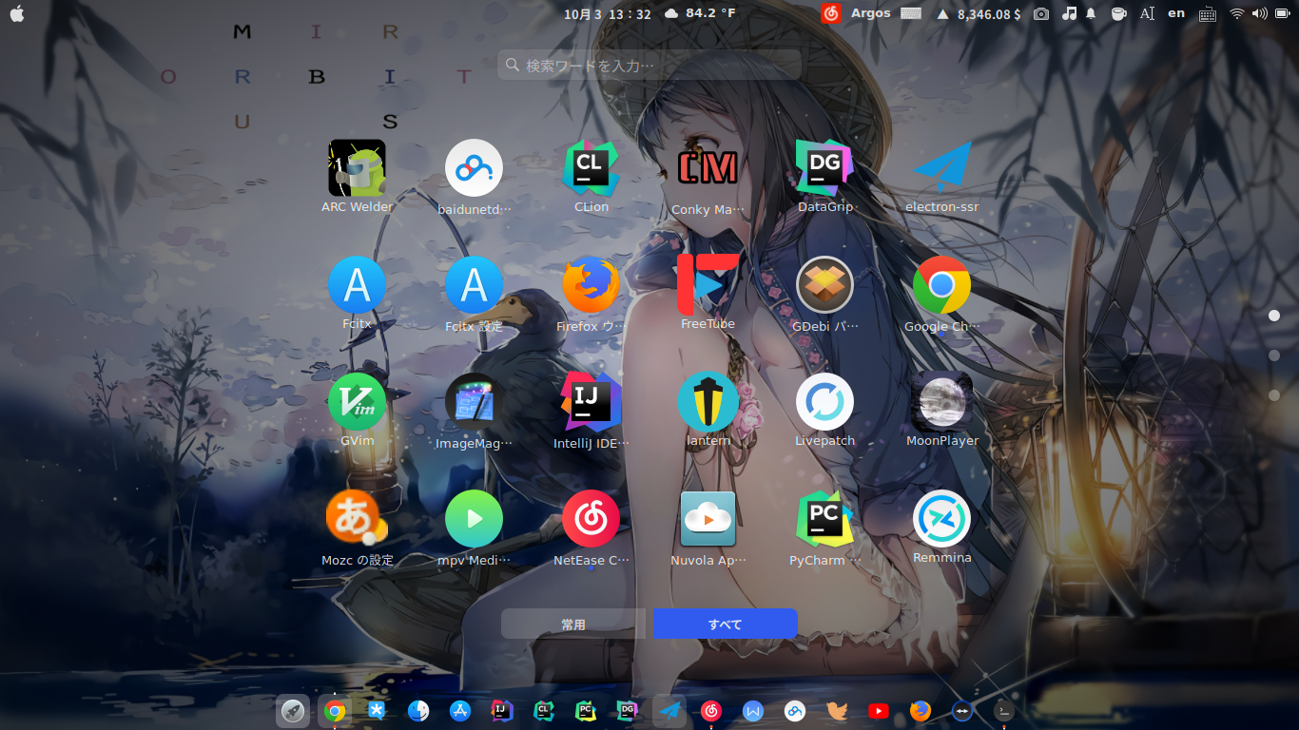The image size is (1299, 730).
Task: Go to second app page dot
Action: tap(1274, 355)
